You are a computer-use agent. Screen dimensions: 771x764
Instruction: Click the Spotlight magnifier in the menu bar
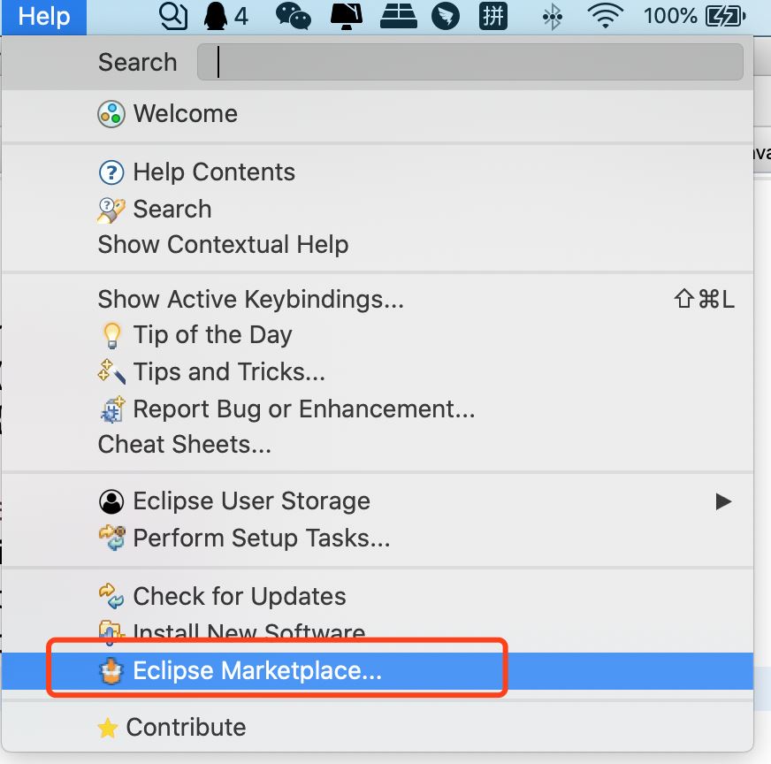click(x=173, y=15)
